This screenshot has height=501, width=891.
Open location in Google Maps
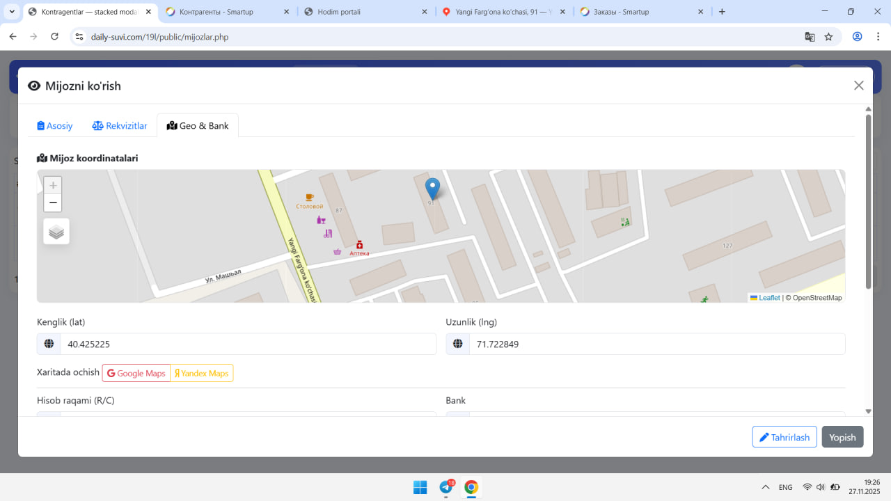coord(136,374)
